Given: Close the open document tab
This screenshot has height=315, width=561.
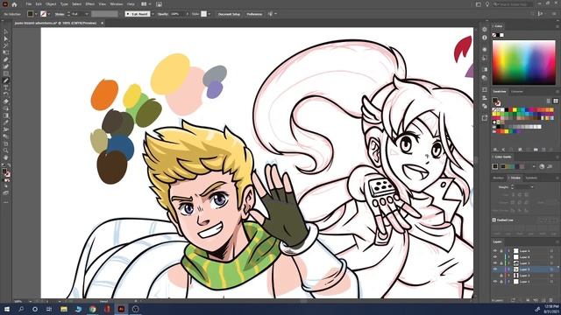Looking at the screenshot, I should click(102, 23).
